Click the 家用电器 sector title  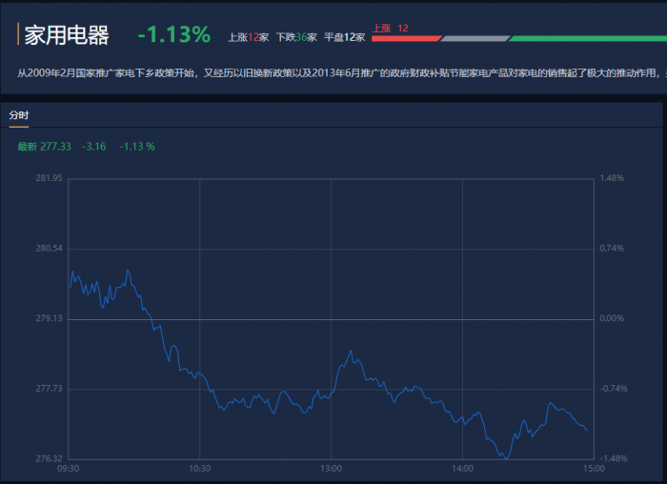point(66,35)
